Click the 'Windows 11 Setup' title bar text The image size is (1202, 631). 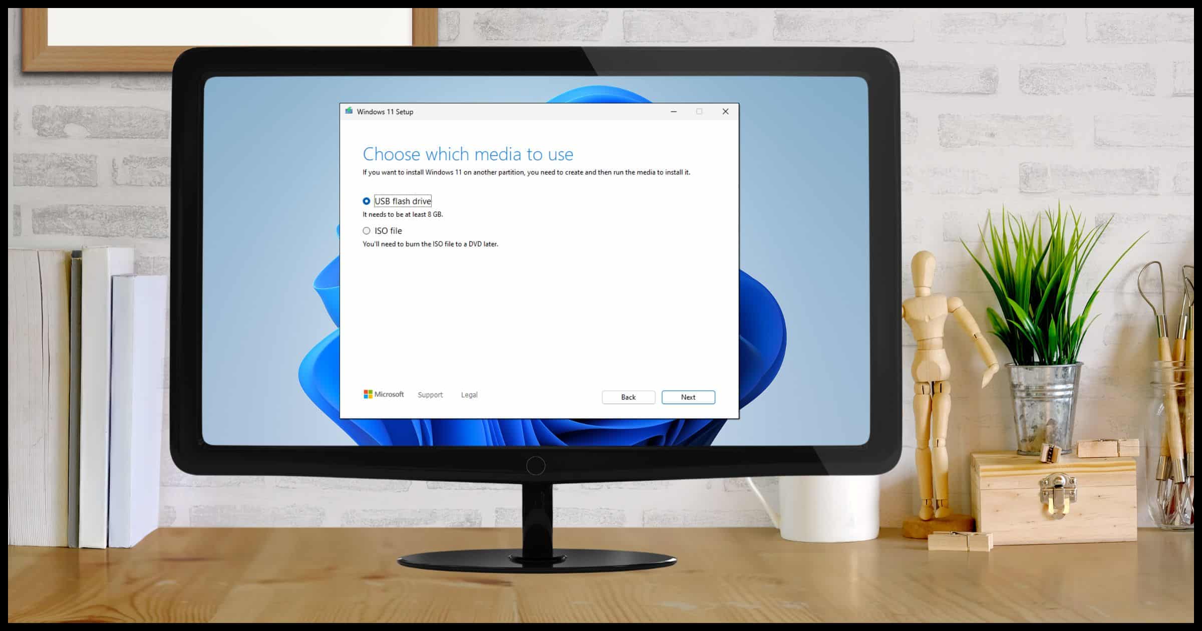[x=385, y=111]
